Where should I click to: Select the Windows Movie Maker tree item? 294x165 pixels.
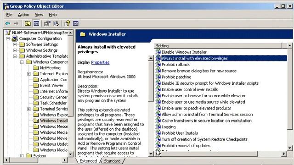(x=54, y=138)
